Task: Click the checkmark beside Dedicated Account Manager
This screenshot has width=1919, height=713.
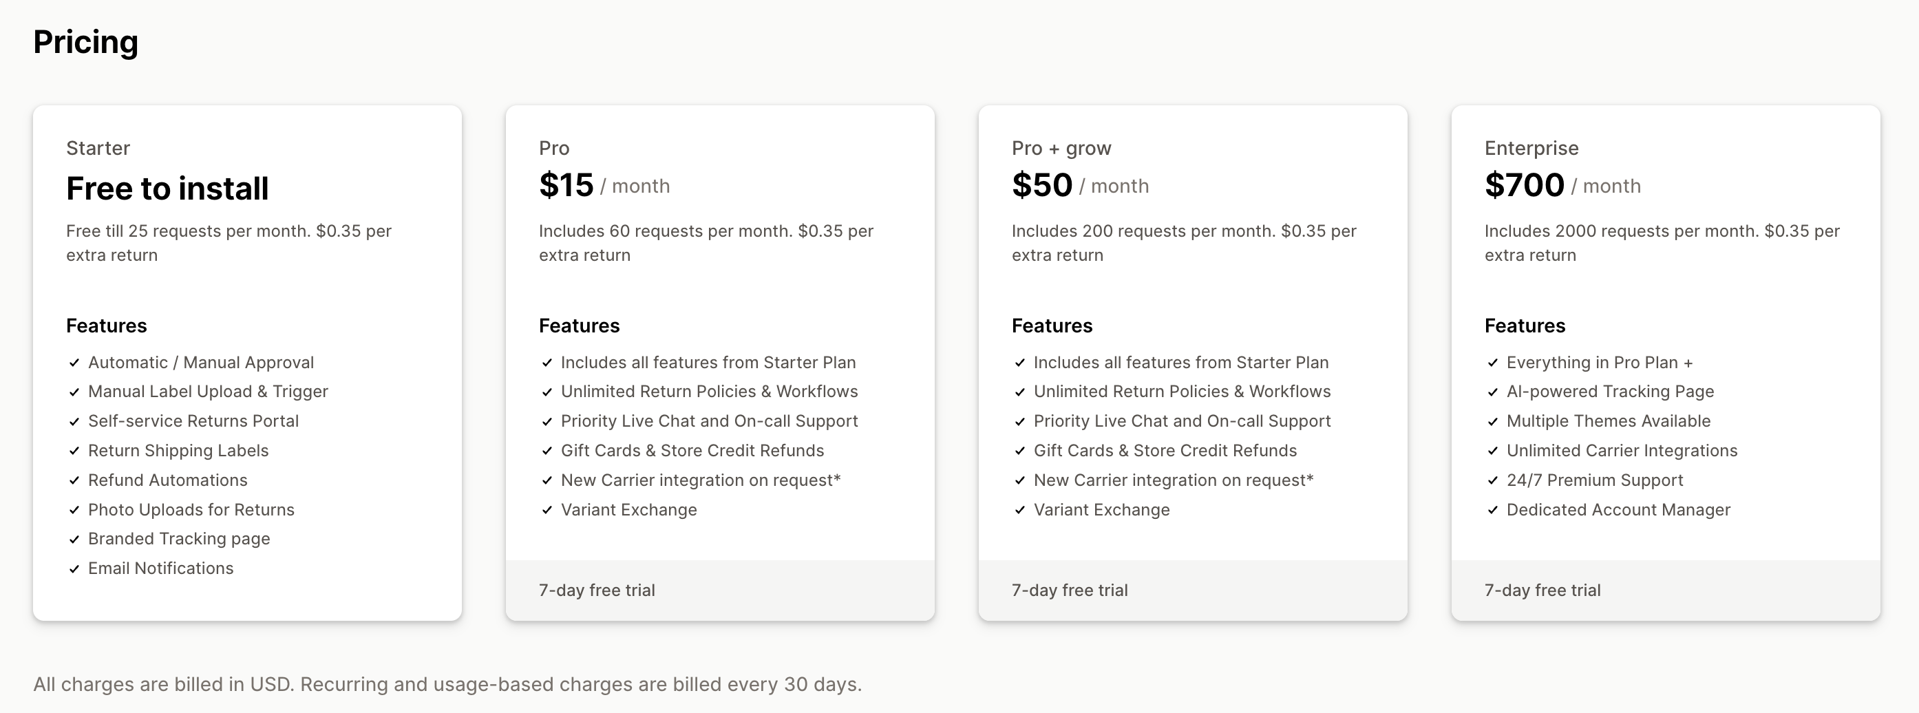Action: [x=1493, y=511]
